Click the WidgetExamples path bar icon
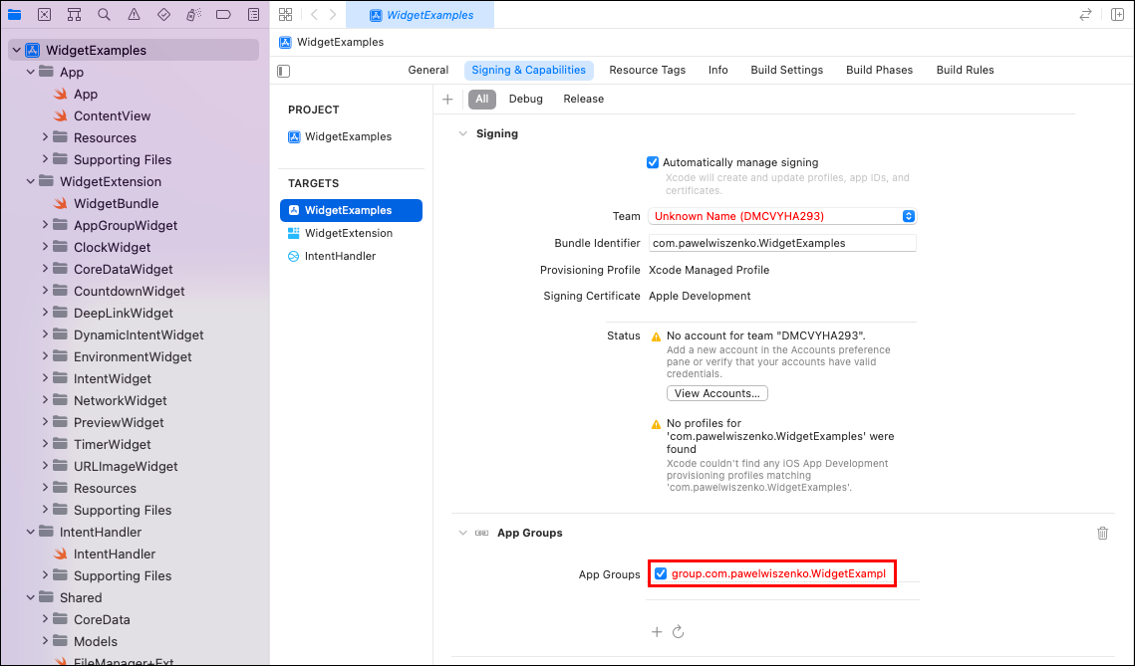This screenshot has width=1135, height=666. coord(285,42)
